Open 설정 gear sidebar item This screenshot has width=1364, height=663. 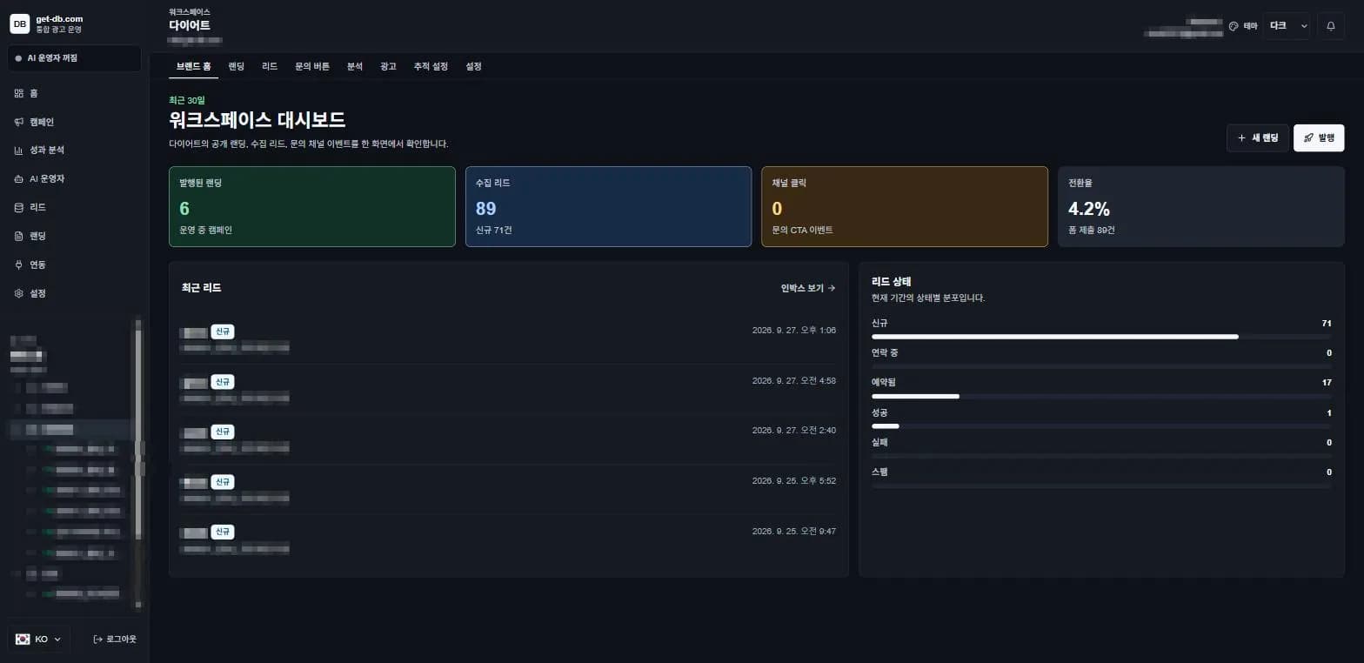[75, 293]
